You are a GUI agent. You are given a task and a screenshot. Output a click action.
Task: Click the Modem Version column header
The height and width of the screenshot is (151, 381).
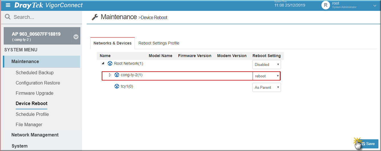click(x=232, y=56)
